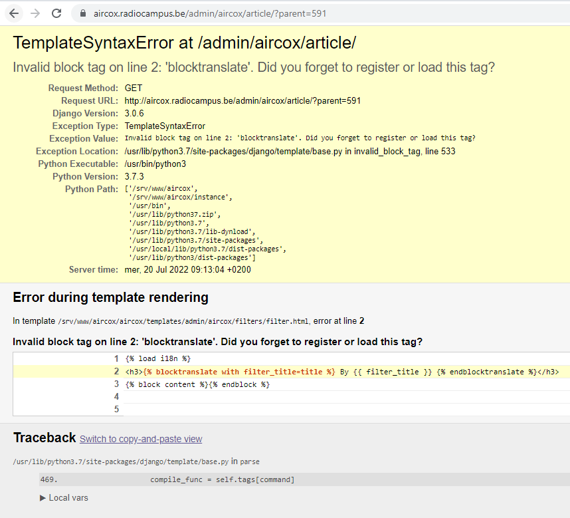Click the '{% load i18n %}' template line
The image size is (570, 518).
(157, 359)
